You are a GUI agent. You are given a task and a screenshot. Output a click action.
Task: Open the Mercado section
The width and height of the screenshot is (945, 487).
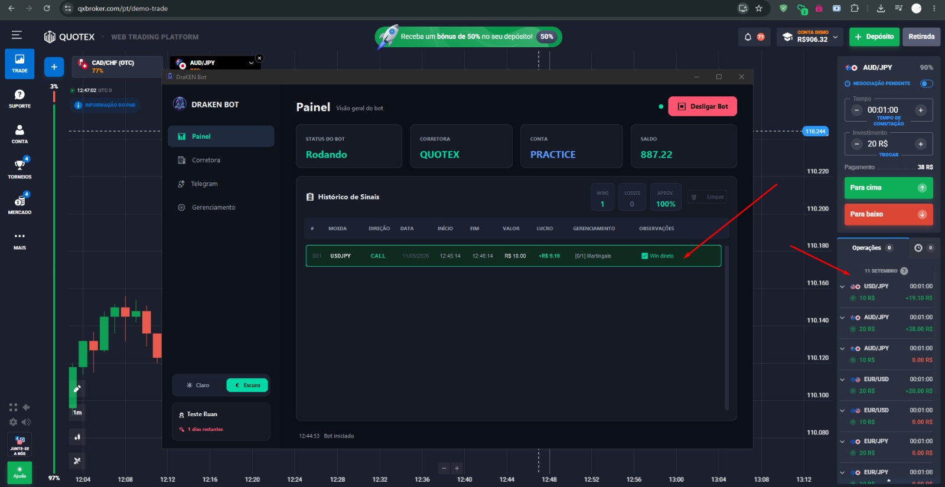pyautogui.click(x=19, y=204)
